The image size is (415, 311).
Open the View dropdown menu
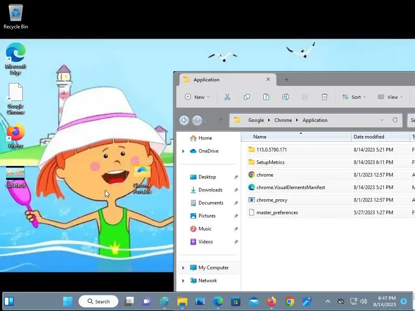pos(390,97)
